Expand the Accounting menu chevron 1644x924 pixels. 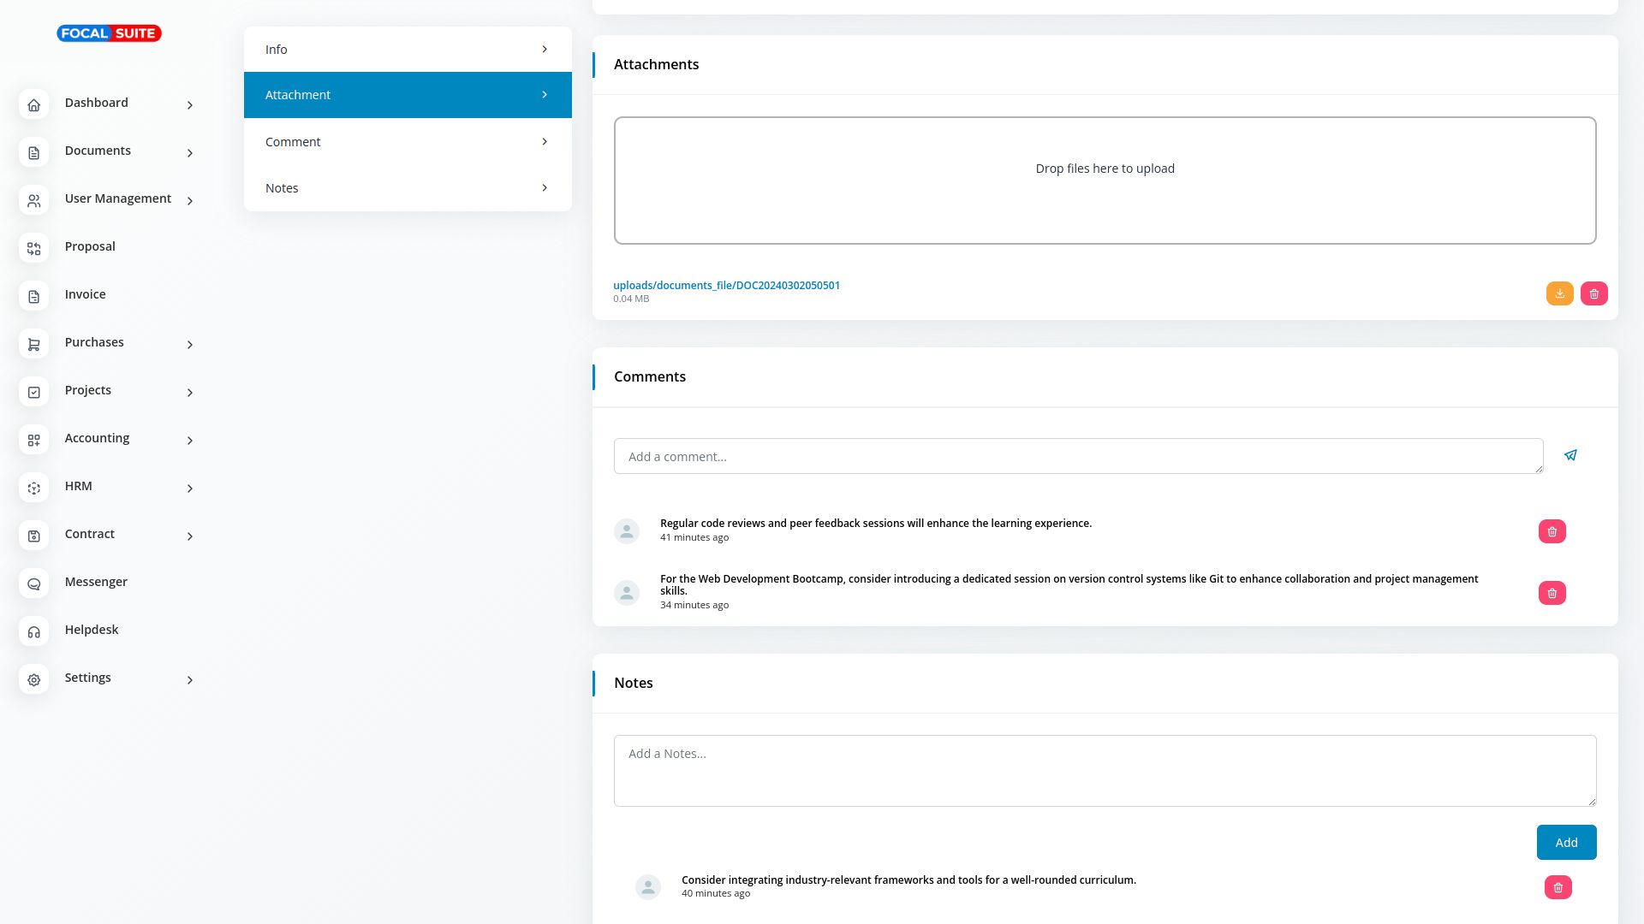pyautogui.click(x=190, y=441)
